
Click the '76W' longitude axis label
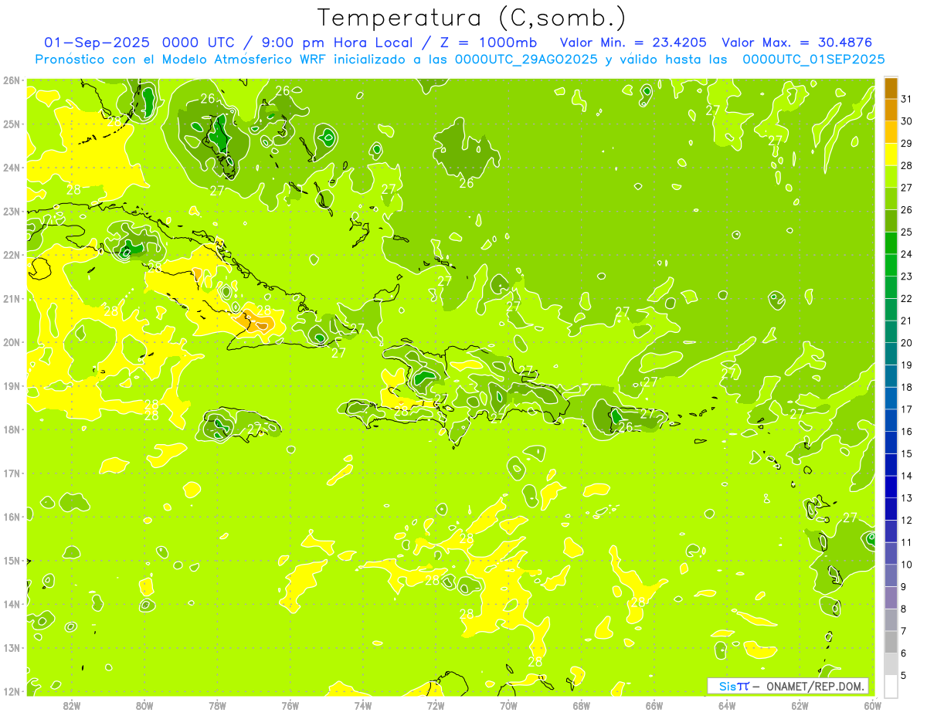click(290, 705)
